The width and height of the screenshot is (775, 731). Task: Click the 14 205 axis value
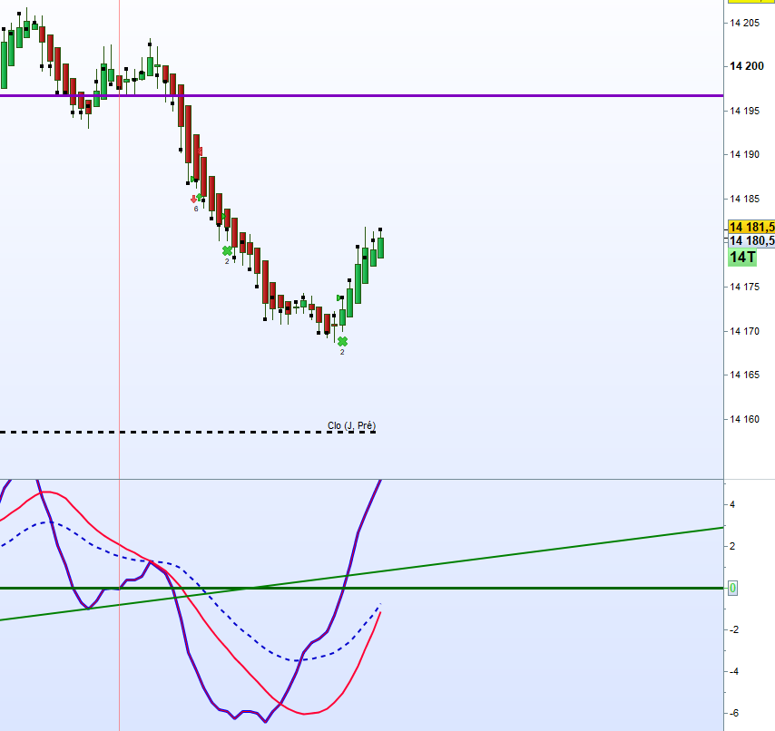(744, 23)
